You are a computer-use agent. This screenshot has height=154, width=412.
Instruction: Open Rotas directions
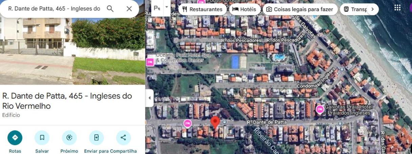[15, 138]
